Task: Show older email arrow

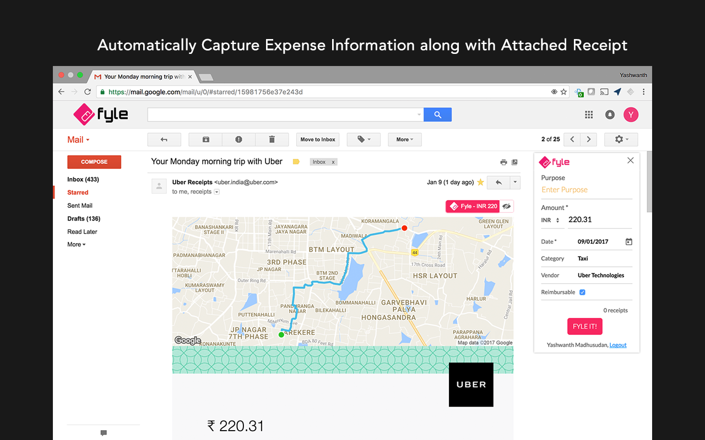Action: click(589, 140)
